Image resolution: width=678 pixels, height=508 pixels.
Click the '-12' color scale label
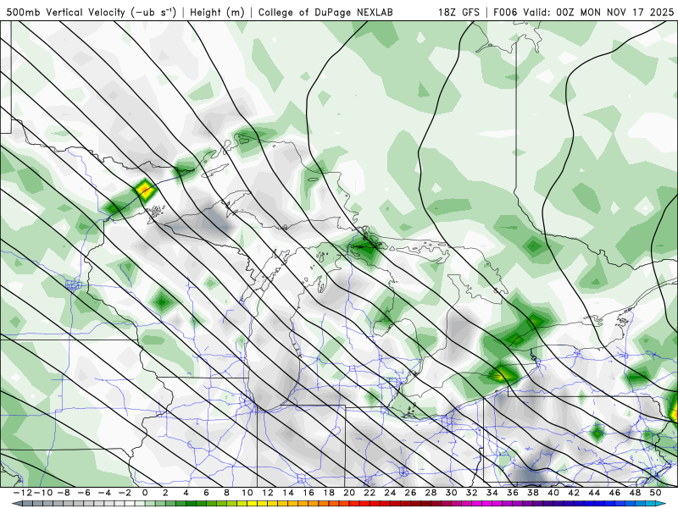tap(23, 493)
